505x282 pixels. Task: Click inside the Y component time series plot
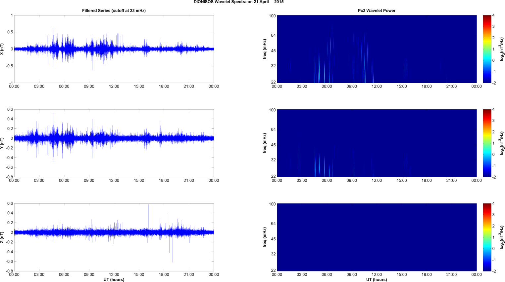[x=114, y=143]
